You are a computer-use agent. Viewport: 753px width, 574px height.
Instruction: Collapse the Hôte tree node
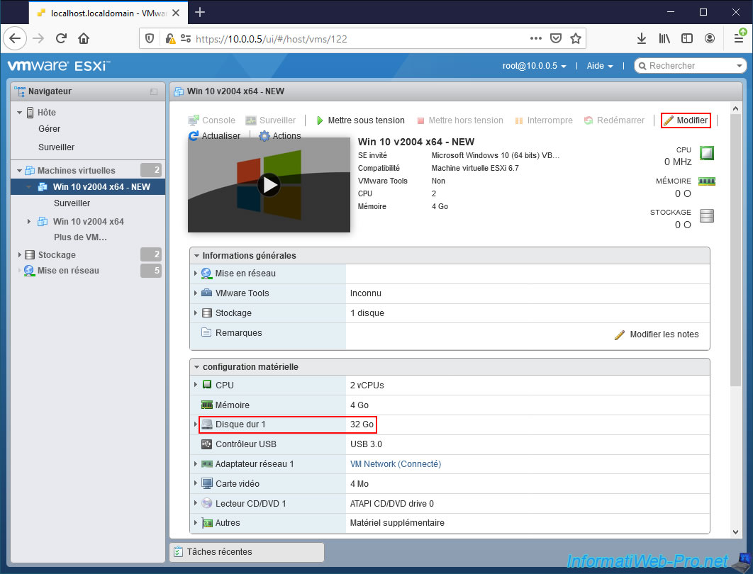click(x=20, y=112)
